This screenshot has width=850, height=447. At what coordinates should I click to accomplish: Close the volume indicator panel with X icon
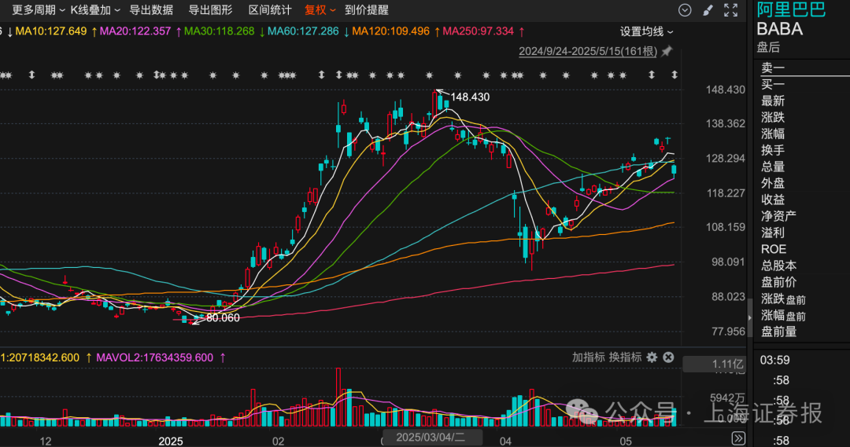point(668,357)
